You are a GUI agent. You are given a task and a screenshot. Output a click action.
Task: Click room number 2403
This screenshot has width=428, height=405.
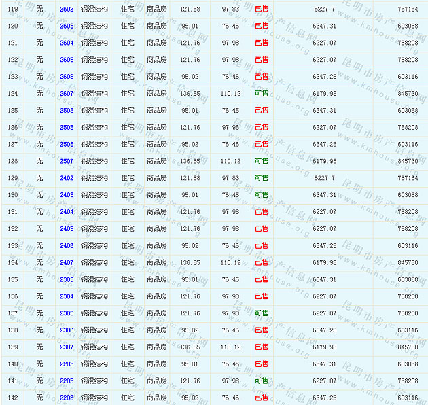click(x=67, y=195)
